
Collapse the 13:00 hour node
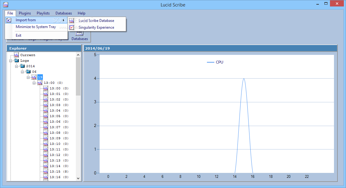point(34,83)
